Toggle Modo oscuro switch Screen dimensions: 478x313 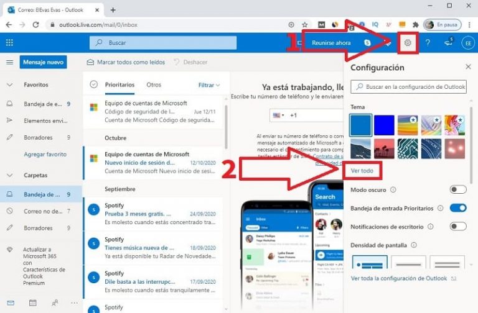tap(458, 189)
